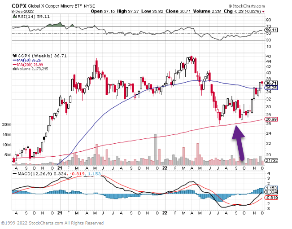The width and height of the screenshot is (292, 229).
Task: Click the 5M volume axis label
Action: point(8,155)
